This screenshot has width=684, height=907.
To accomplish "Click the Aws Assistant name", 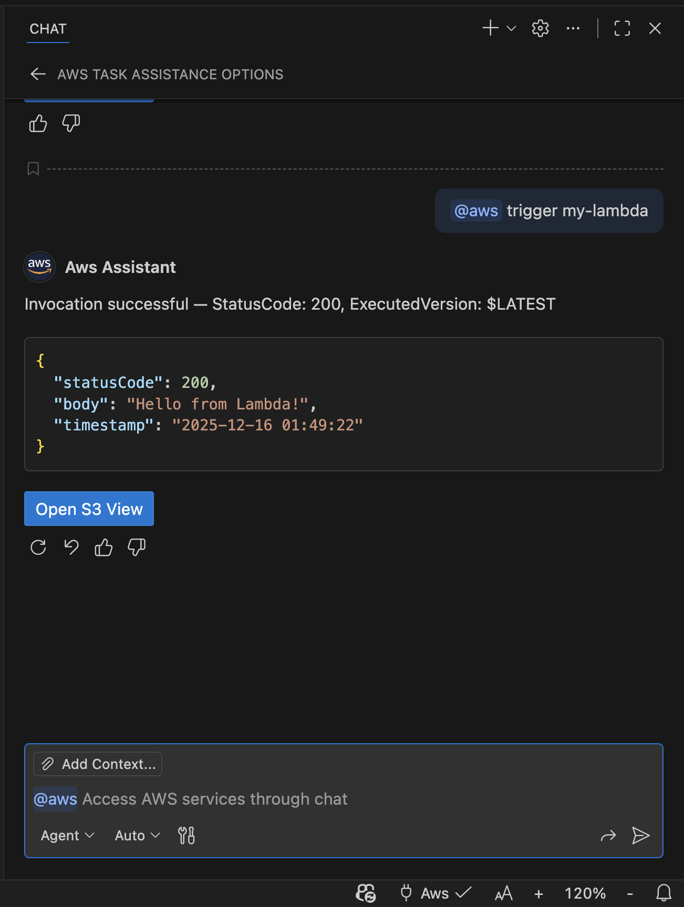I will pyautogui.click(x=120, y=267).
